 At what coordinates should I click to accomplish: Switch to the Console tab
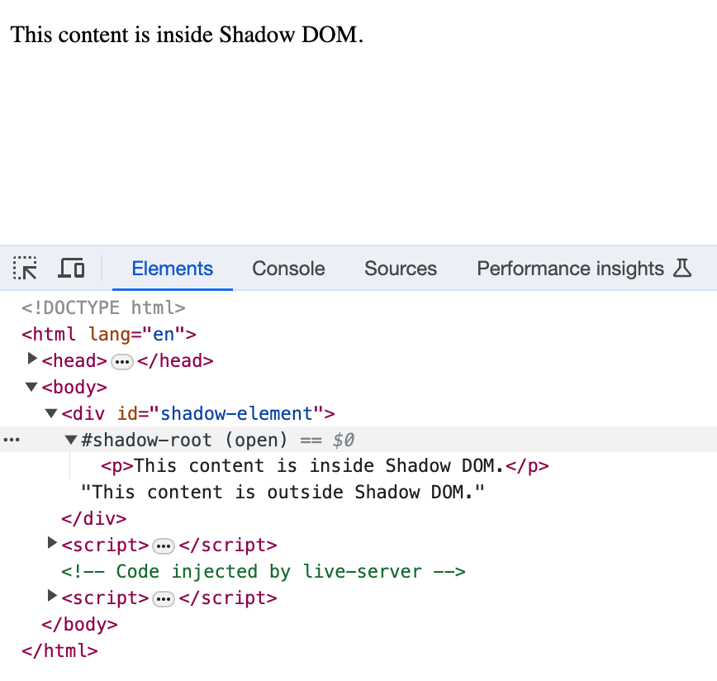tap(288, 268)
